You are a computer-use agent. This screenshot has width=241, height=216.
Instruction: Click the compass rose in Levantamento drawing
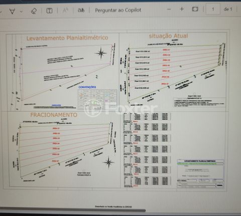(x=101, y=54)
